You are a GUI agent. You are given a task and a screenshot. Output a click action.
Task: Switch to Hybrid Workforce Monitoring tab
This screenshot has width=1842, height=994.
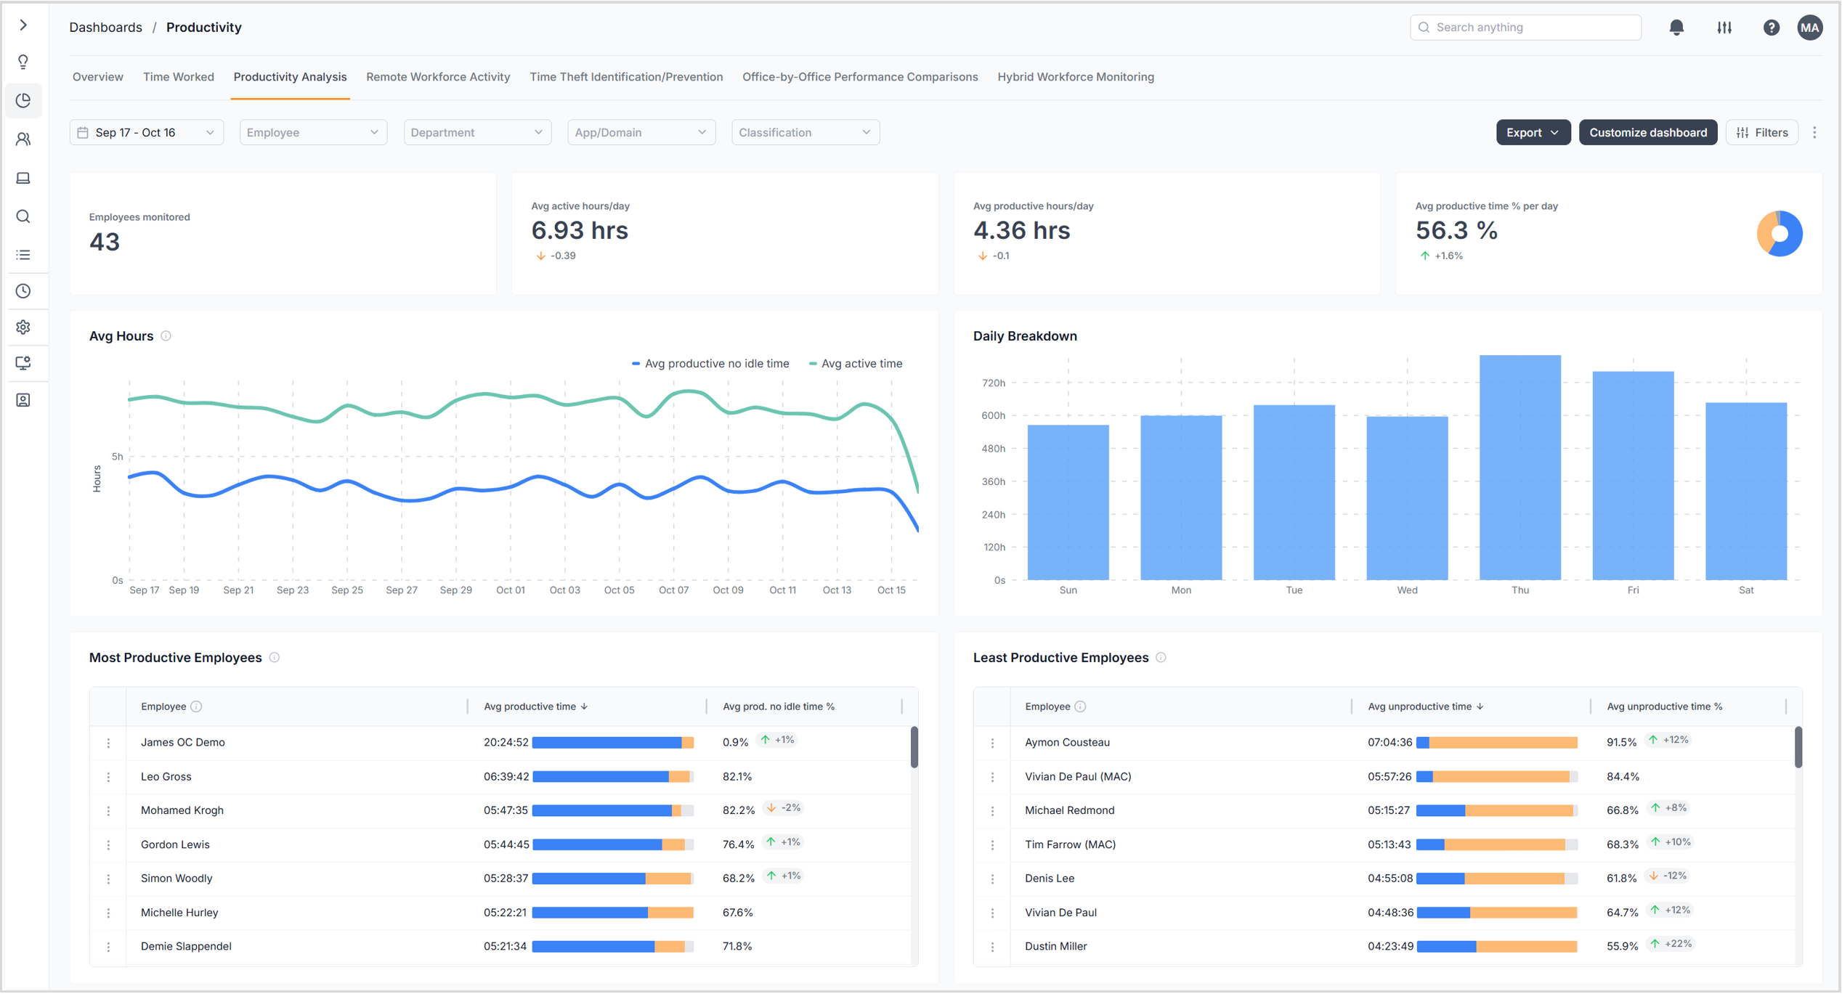[1076, 77]
